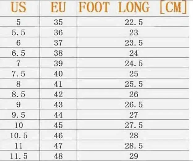193x161 pixels.
Task: Click the US column header
Action: coord(18,7)
